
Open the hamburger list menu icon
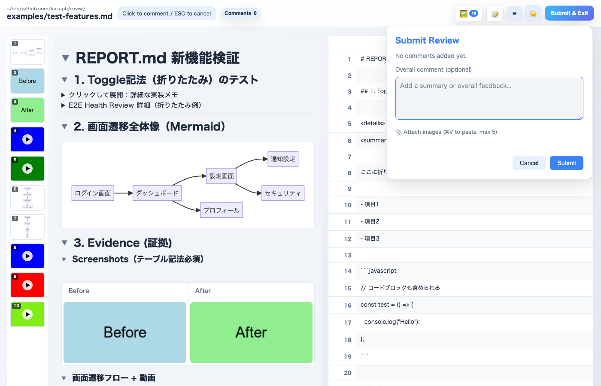(514, 13)
